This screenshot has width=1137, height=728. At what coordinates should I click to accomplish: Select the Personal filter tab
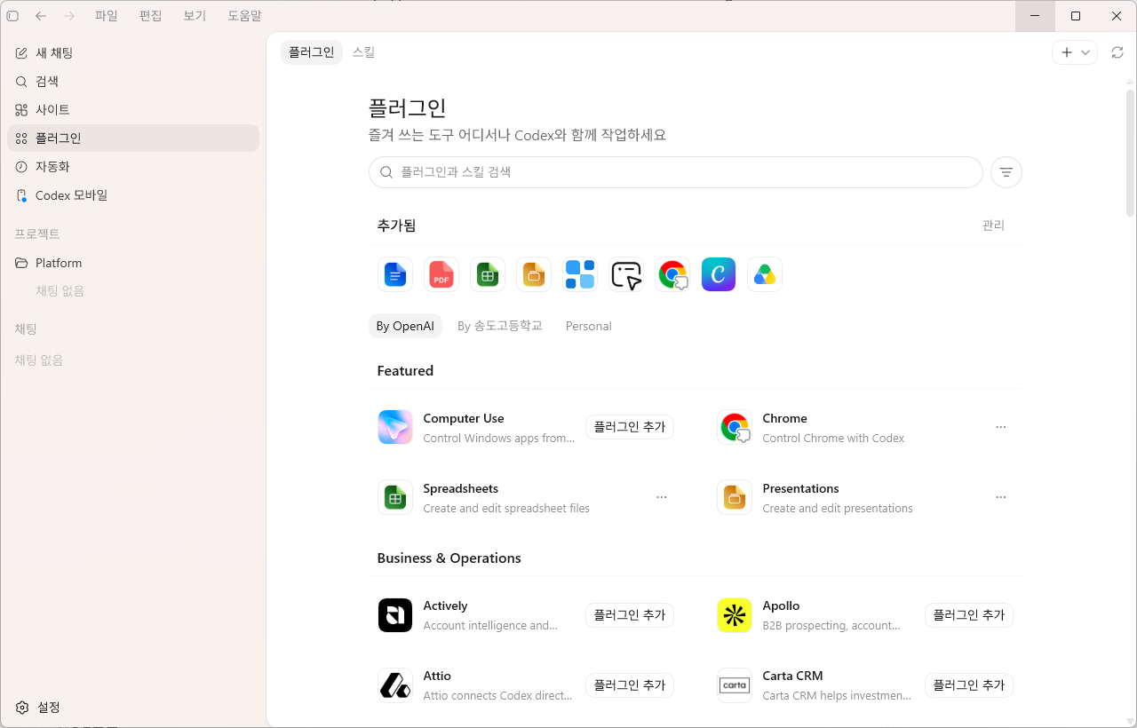588,326
